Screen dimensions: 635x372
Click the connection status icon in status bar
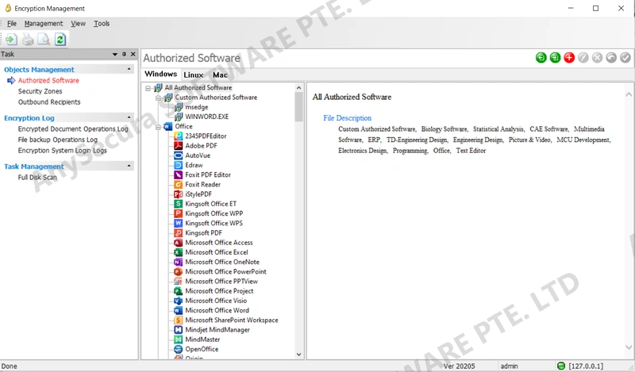tap(561, 366)
